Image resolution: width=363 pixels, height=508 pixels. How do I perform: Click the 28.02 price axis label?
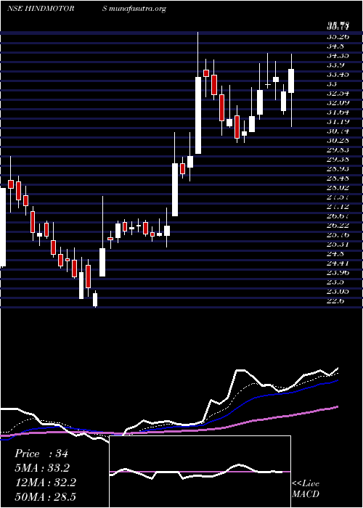tap(338, 187)
